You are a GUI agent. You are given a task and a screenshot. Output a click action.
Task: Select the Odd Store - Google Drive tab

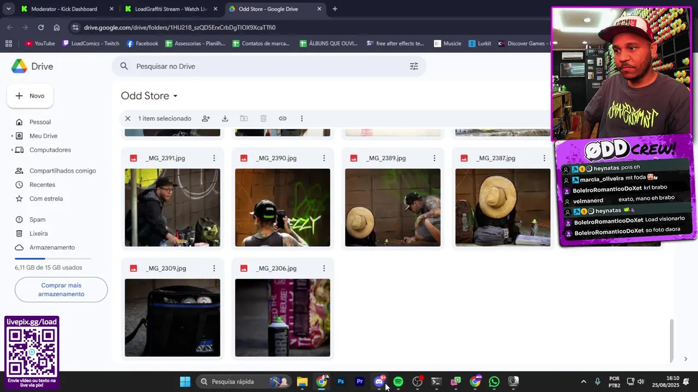(x=274, y=9)
